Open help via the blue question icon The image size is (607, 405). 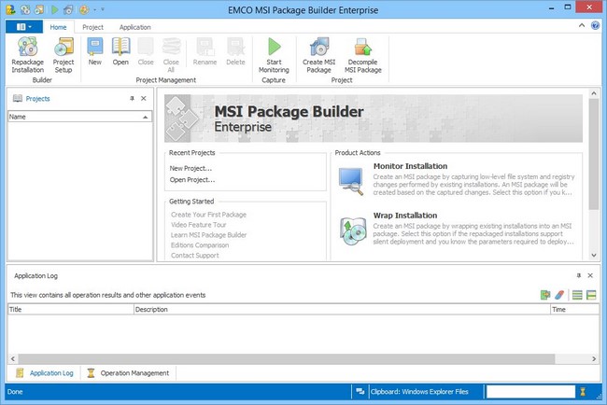(x=596, y=25)
